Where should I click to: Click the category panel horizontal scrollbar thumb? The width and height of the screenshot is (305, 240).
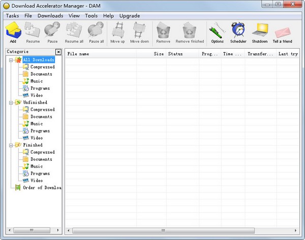pyautogui.click(x=32, y=230)
